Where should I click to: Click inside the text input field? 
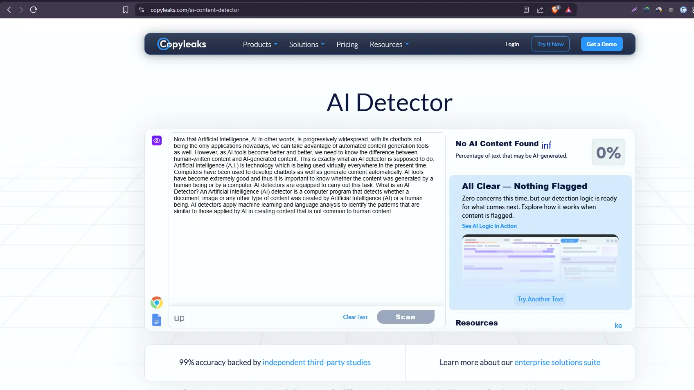303,245
